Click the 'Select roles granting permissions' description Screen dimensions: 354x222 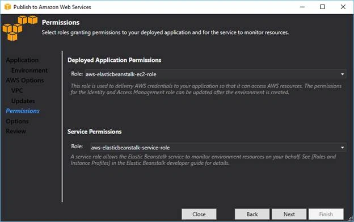click(x=165, y=32)
